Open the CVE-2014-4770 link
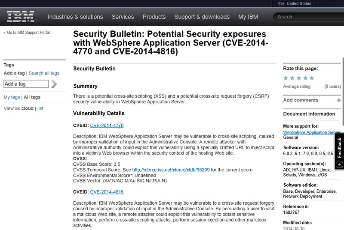 click(107, 125)
